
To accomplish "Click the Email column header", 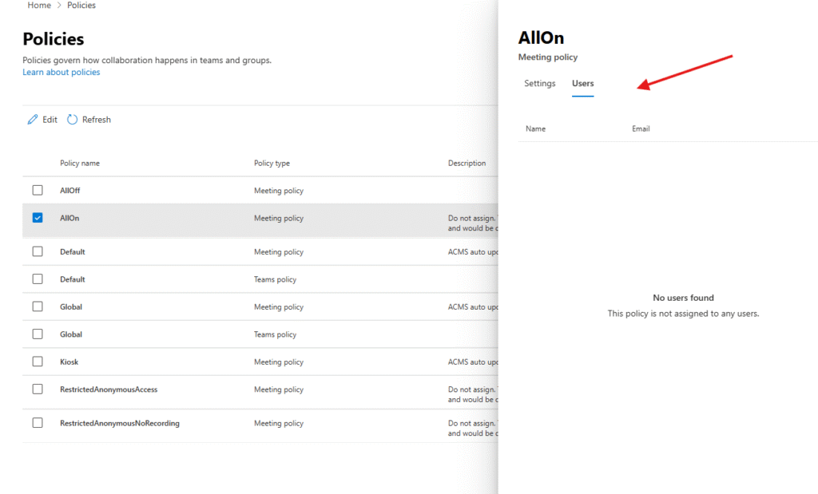I will tap(641, 128).
